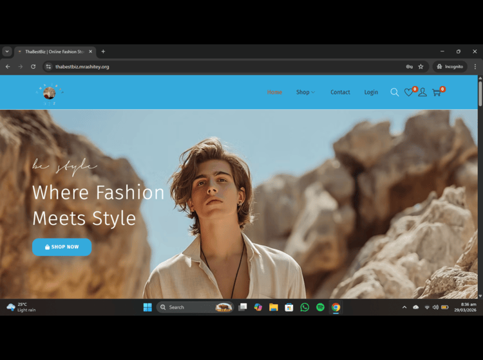
Task: Click the browser forward arrow
Action: [x=21, y=67]
